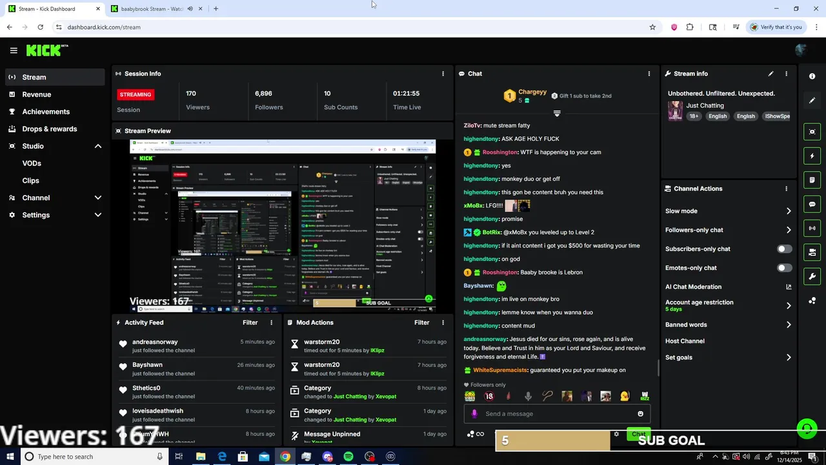Click the Send a message input field
The height and width of the screenshot is (465, 826).
[557, 414]
